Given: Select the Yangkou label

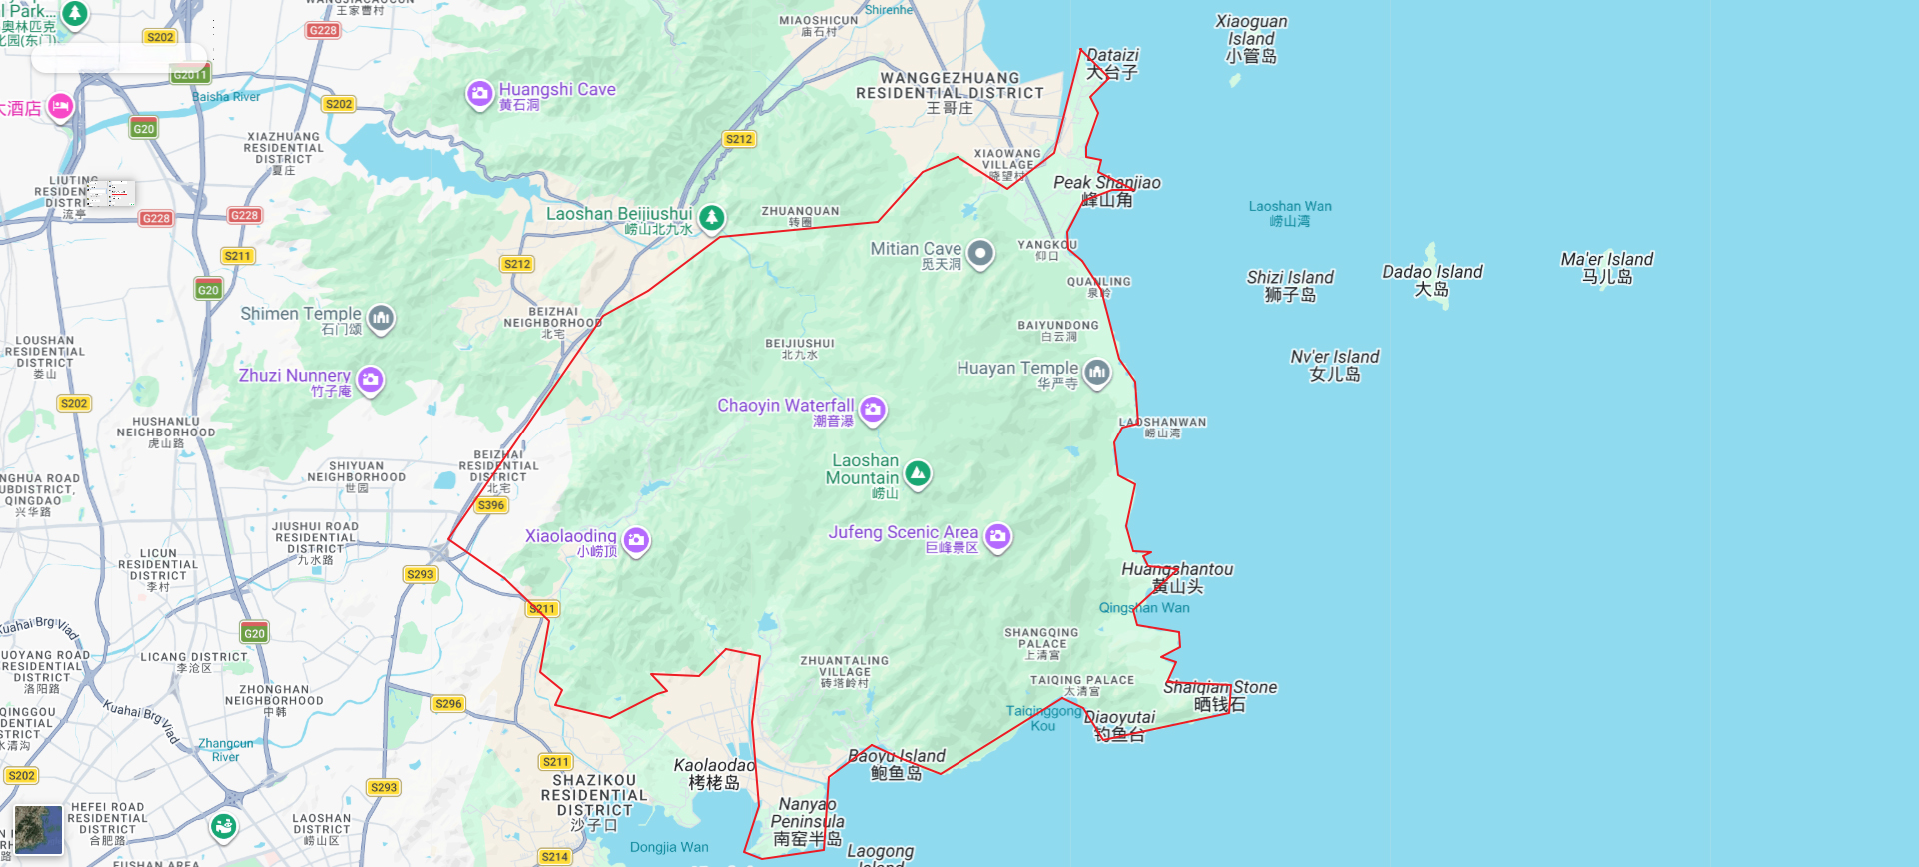Looking at the screenshot, I should coord(1047,250).
